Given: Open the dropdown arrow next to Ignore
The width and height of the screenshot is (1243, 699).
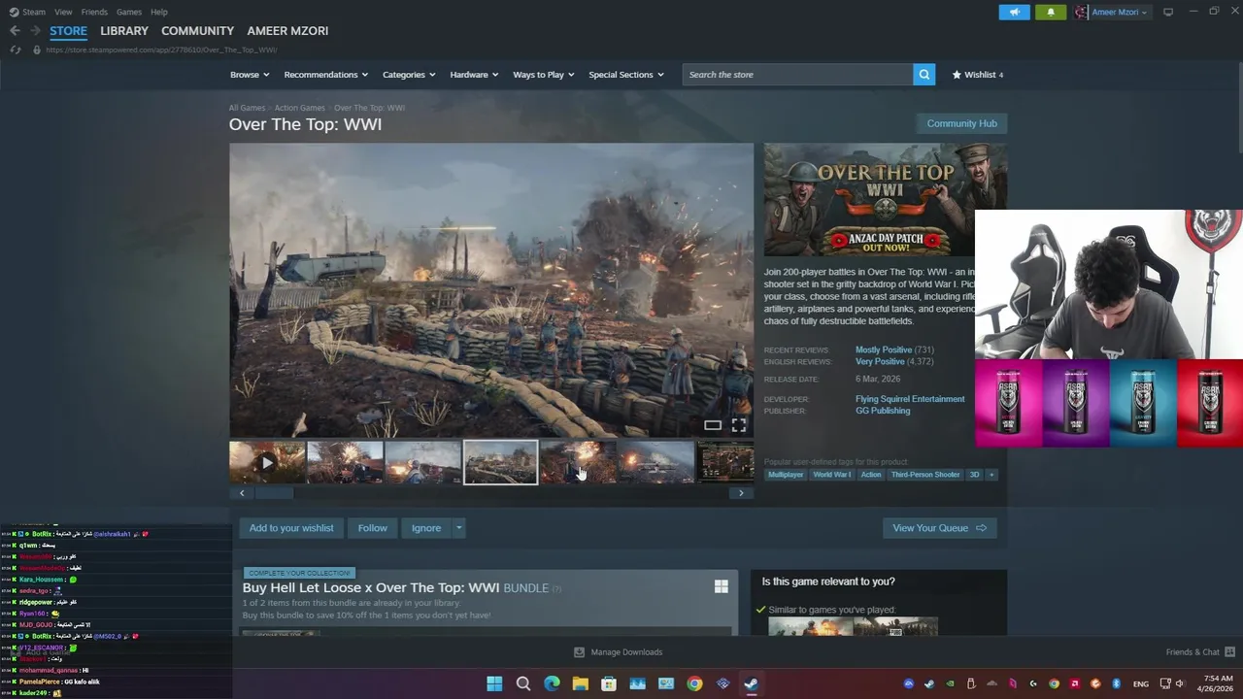Looking at the screenshot, I should (x=458, y=528).
